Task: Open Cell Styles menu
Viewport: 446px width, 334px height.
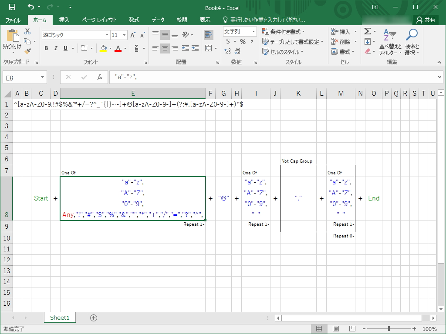Action: click(283, 52)
